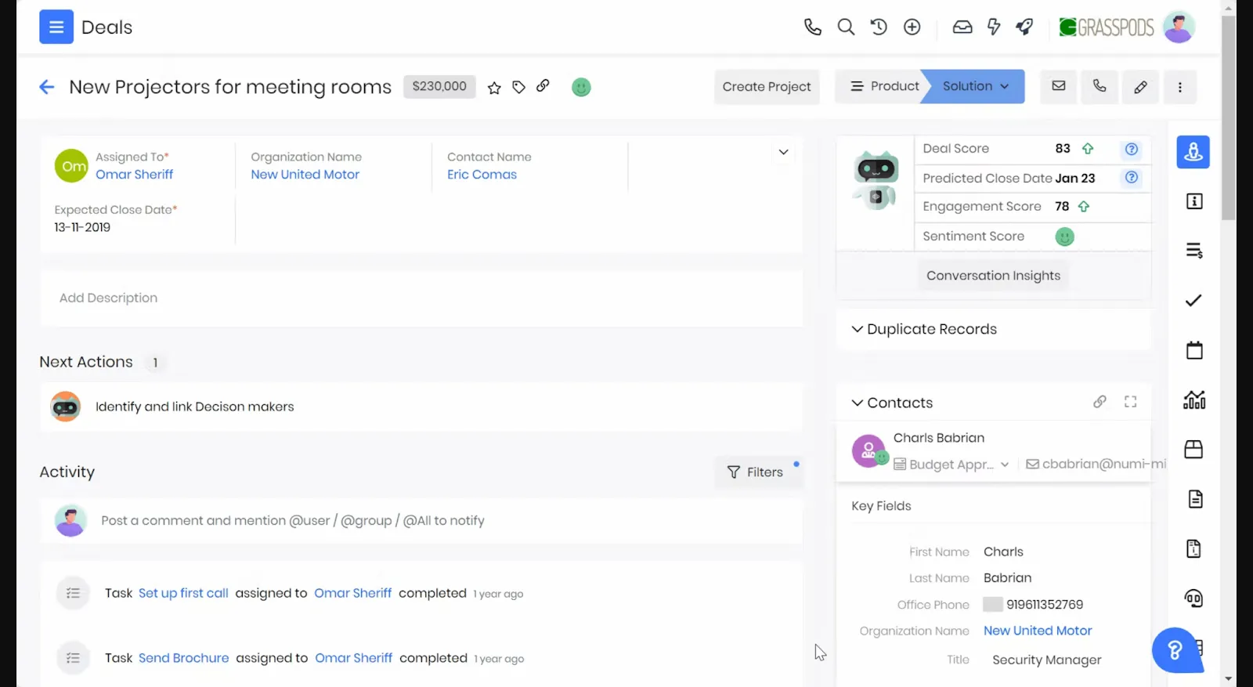Viewport: 1253px width, 687px height.
Task: Click Expected Close Date value 13-11-2019
Action: [82, 228]
